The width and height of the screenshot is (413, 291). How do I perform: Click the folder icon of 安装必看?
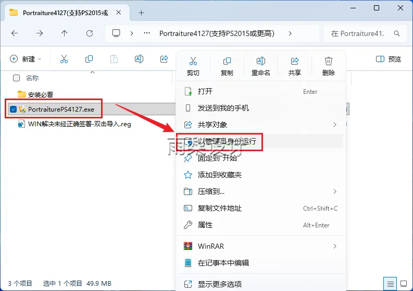coord(21,94)
